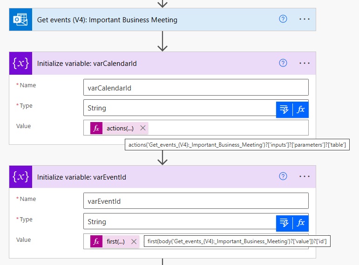Open help for varEventId variable action
The width and height of the screenshot is (359, 265).
(283, 176)
